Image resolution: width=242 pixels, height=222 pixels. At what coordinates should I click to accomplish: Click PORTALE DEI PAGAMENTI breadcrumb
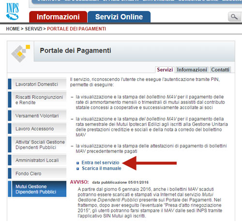76,29
